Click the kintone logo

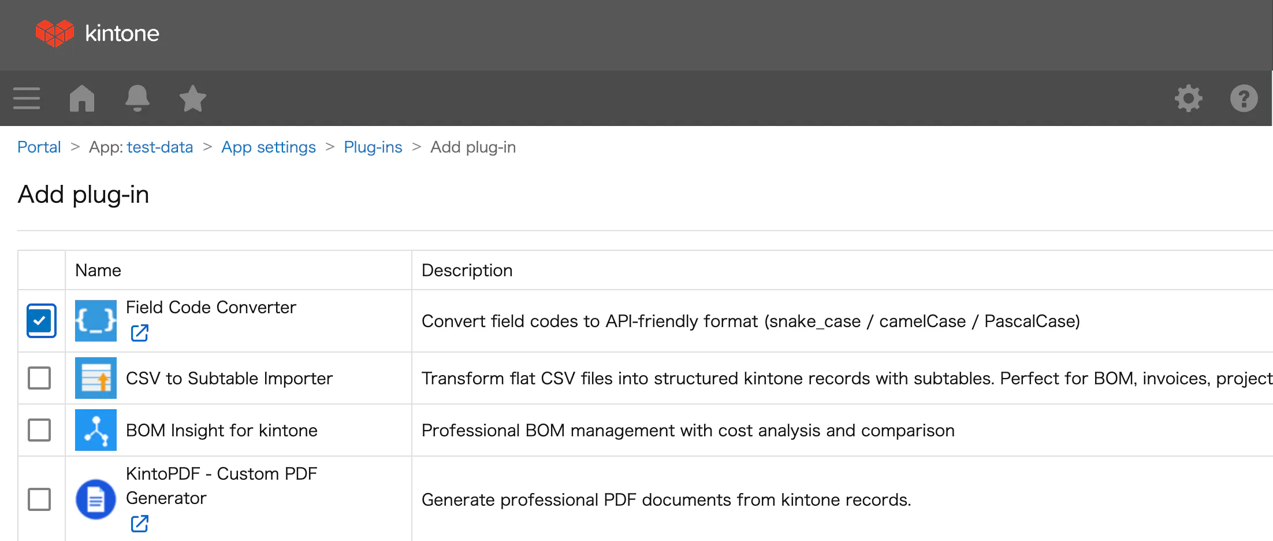(x=97, y=33)
